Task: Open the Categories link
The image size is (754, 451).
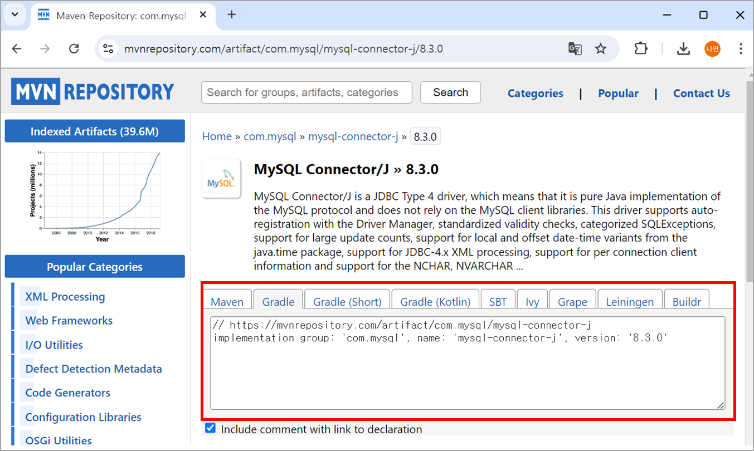Action: [x=535, y=94]
